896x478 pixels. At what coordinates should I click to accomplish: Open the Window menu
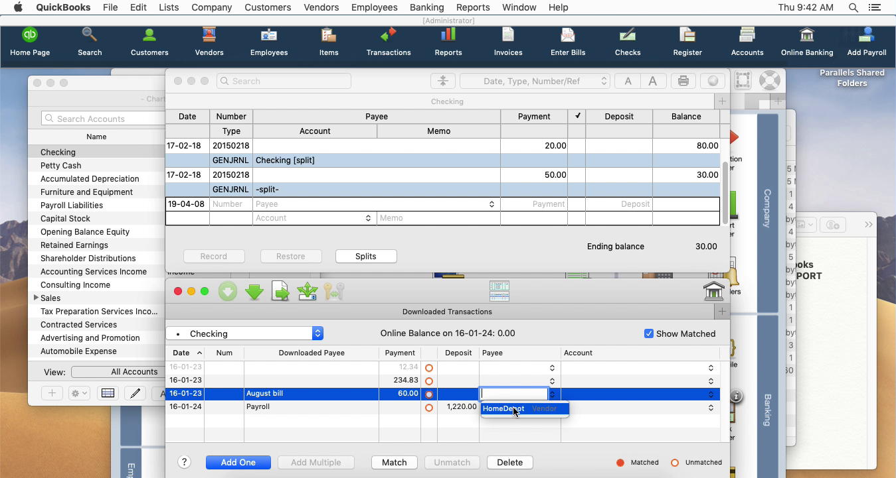coord(519,7)
